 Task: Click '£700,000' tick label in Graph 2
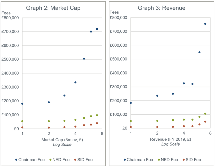(10, 32)
